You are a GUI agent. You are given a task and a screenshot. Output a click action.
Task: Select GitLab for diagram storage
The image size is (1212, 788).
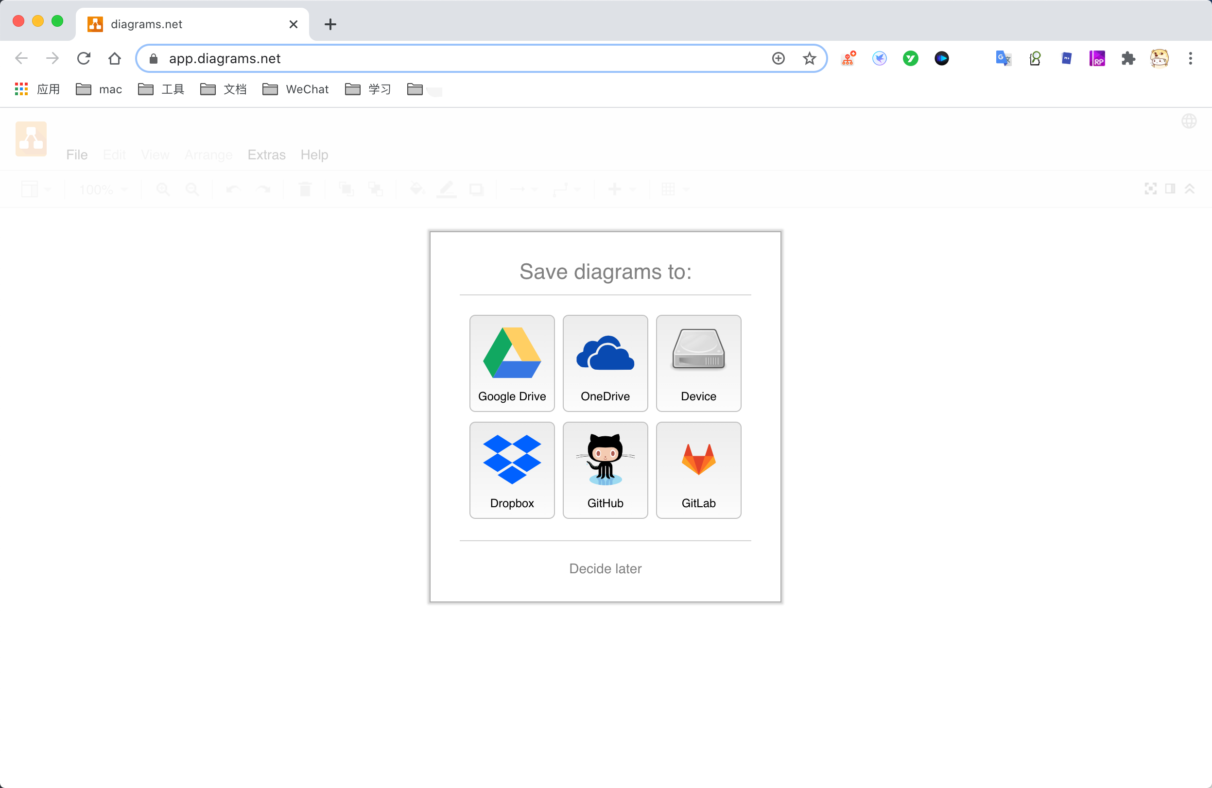tap(698, 469)
